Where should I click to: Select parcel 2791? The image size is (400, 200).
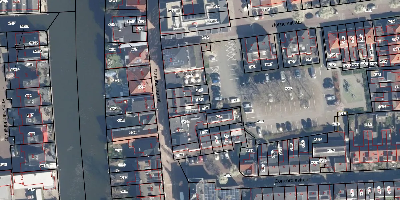pos(133,132)
